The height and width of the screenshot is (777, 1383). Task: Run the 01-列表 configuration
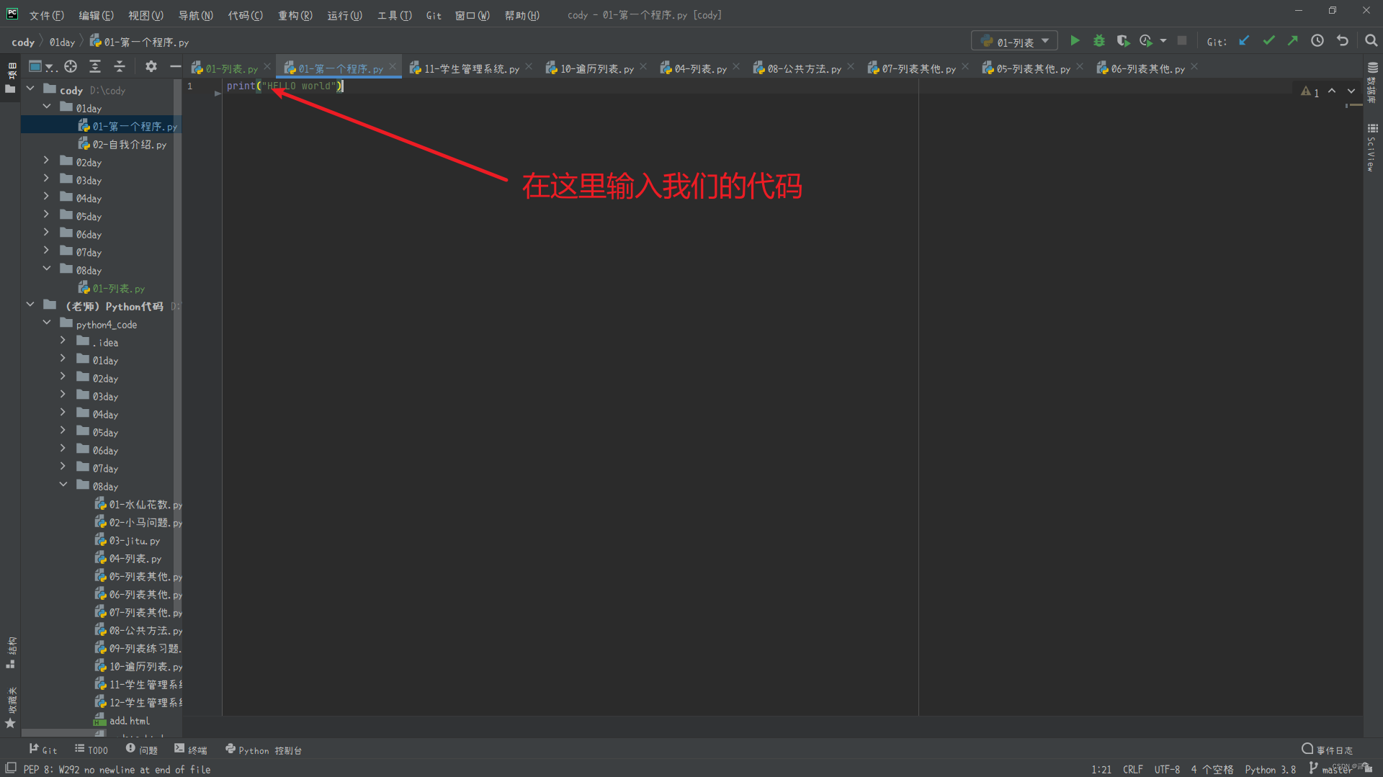[1075, 41]
